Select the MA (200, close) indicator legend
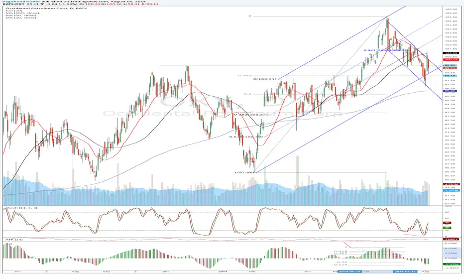Screen dimensions: 464x274 pyautogui.click(x=22, y=13)
